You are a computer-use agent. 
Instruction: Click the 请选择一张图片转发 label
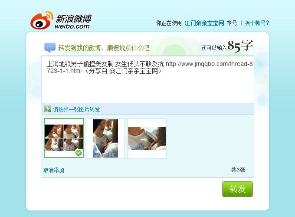76,109
